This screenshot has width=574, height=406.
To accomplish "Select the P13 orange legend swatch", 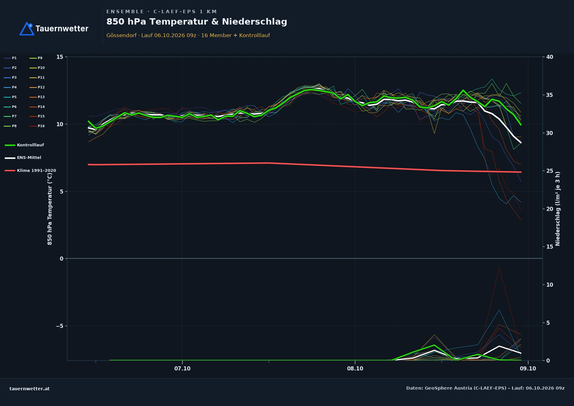I will 33,97.
